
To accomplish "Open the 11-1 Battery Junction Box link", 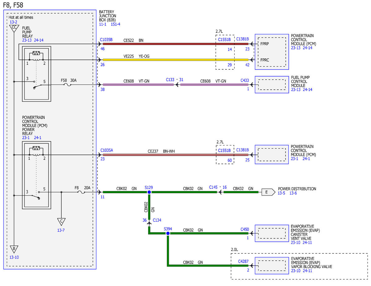I will [x=103, y=24].
